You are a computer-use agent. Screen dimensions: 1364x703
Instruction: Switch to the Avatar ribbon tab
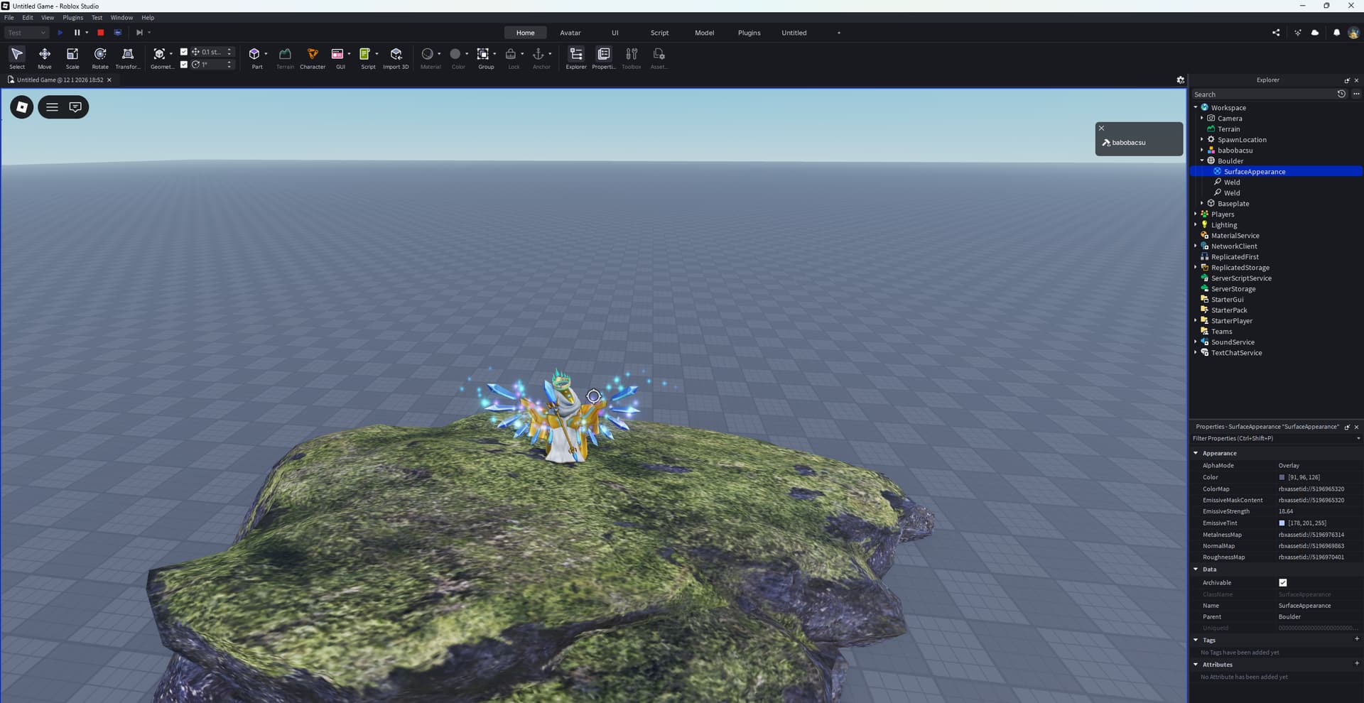pyautogui.click(x=570, y=33)
